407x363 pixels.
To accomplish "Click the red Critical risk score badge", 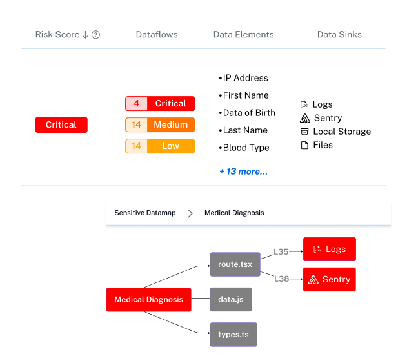I will click(x=61, y=125).
